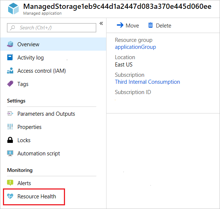Click the Monitoring section heading
Image resolution: width=220 pixels, height=209 pixels.
coord(20,170)
